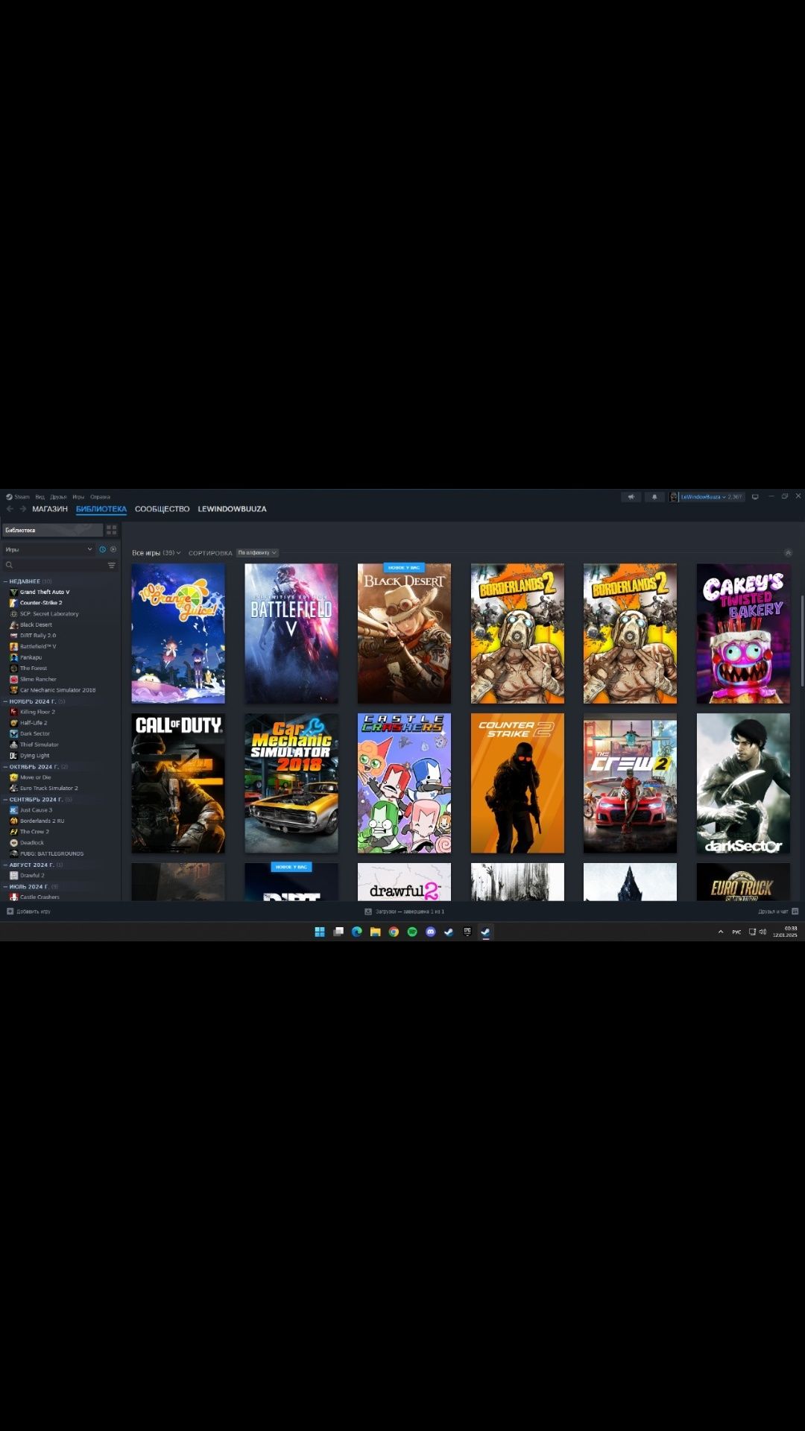Switch to the БИБЛИОТЕКА tab
The height and width of the screenshot is (1431, 805).
point(101,509)
